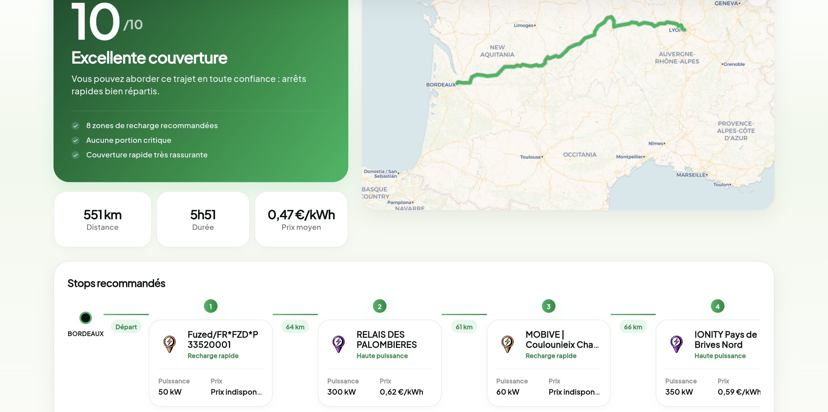Click the MARSEILLE label on the map
This screenshot has width=828, height=412.
point(691,175)
